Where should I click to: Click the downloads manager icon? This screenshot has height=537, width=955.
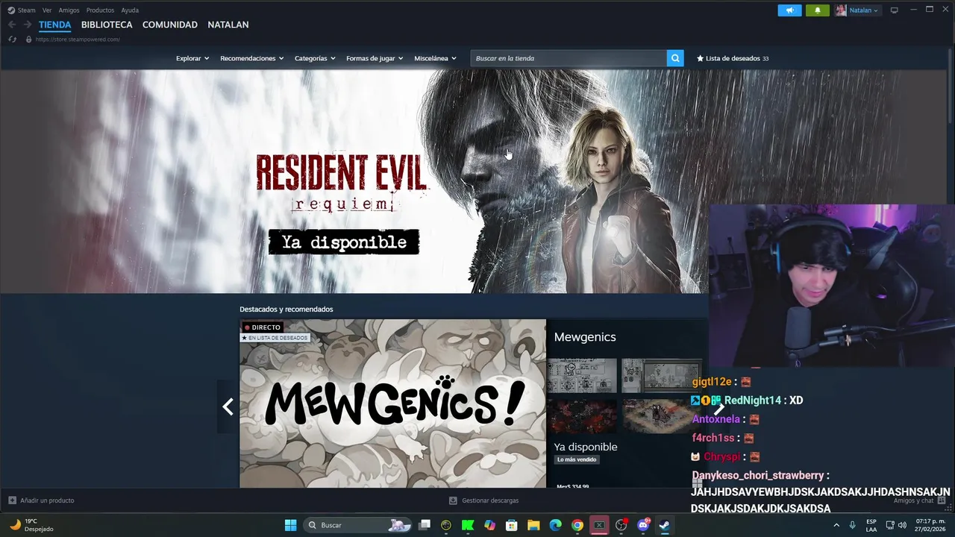(453, 500)
